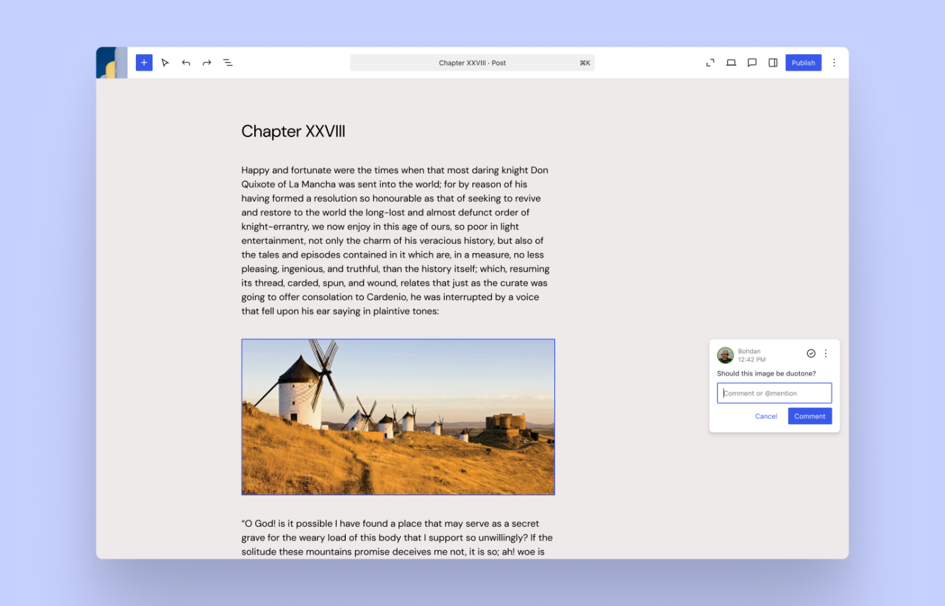This screenshot has height=606, width=945.
Task: Click the app logo thumbnail top left
Action: coord(111,62)
